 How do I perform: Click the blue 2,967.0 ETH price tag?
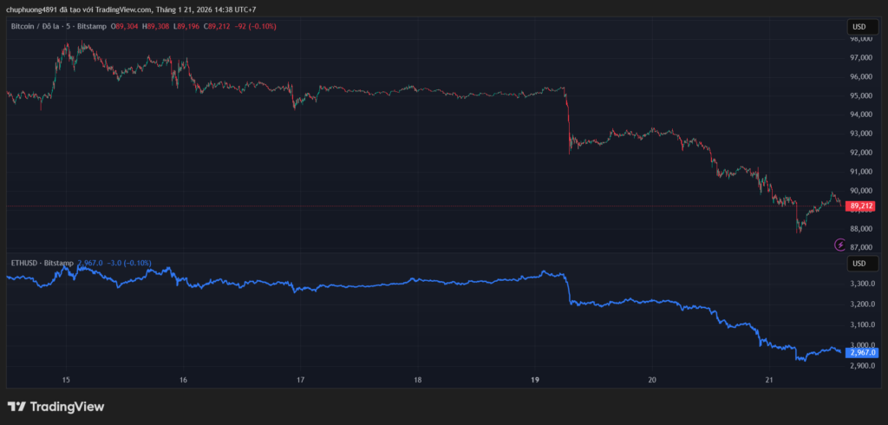pos(863,352)
